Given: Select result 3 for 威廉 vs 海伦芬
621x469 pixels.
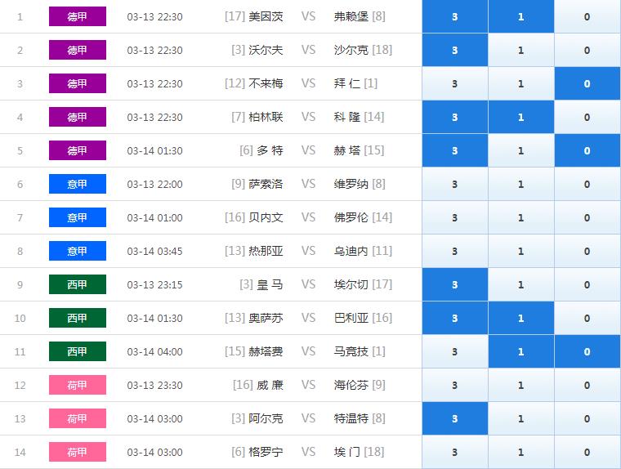Looking at the screenshot, I should tap(454, 385).
